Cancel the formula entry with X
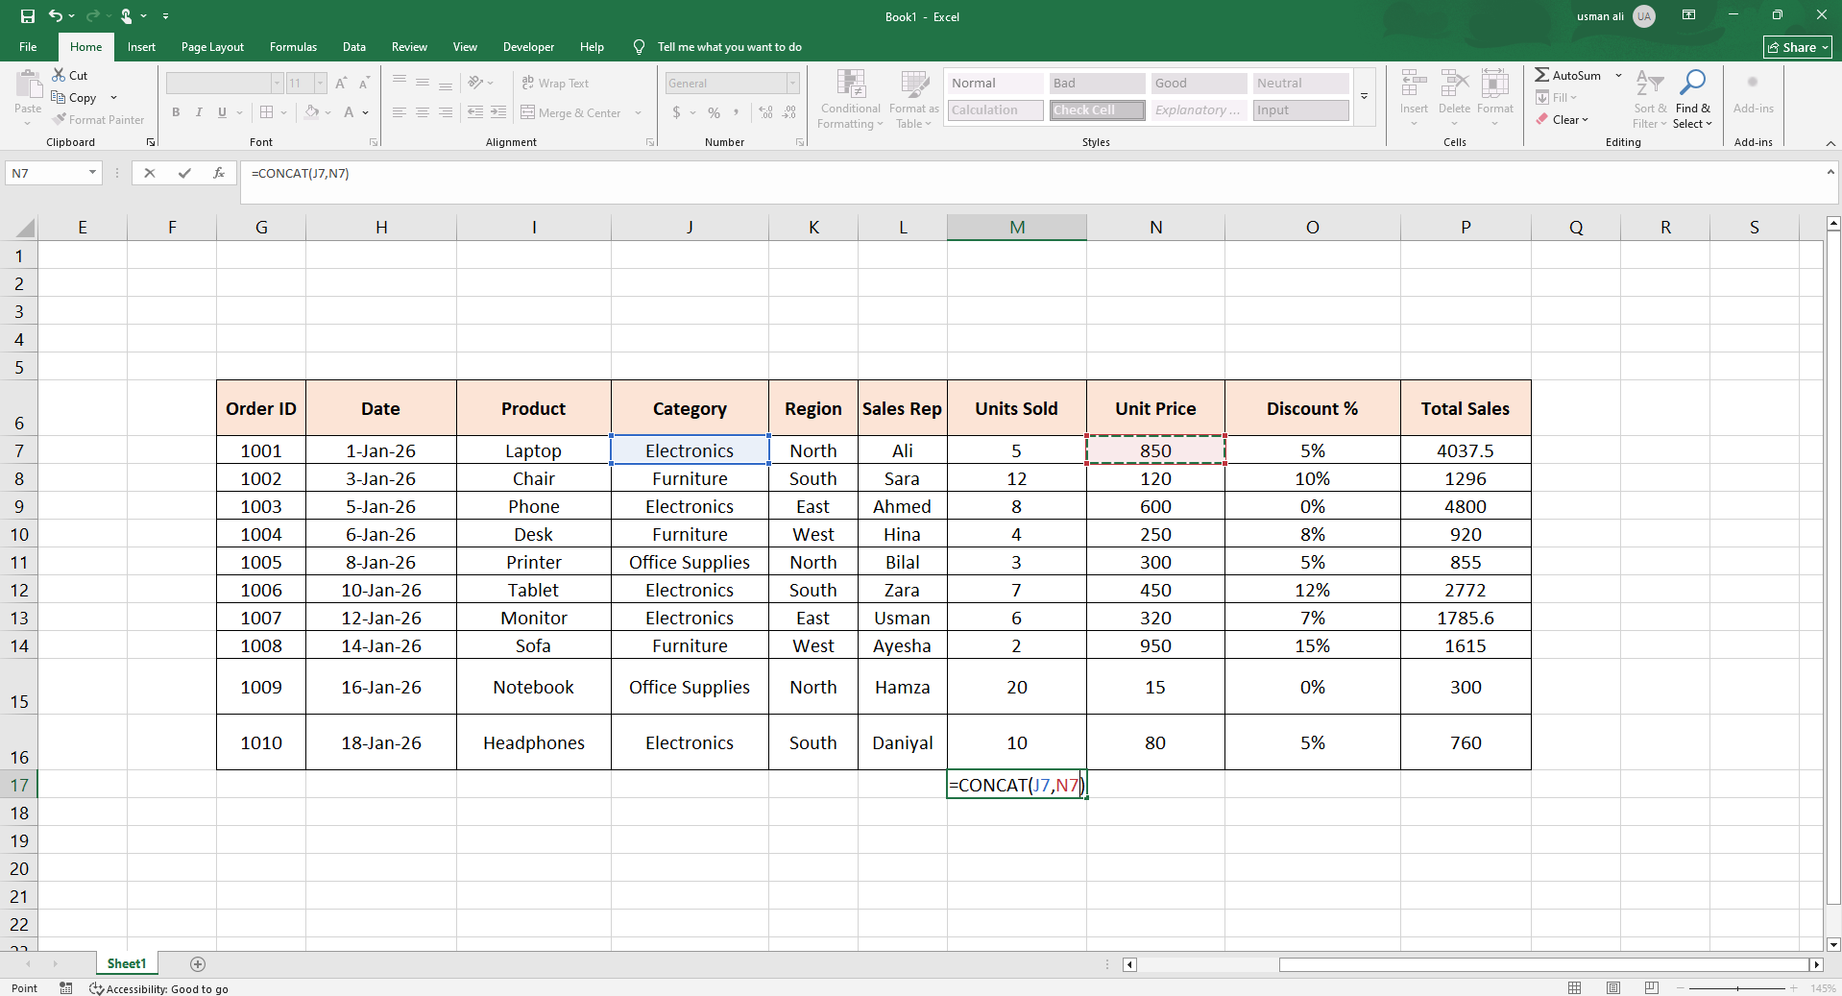 tap(149, 173)
